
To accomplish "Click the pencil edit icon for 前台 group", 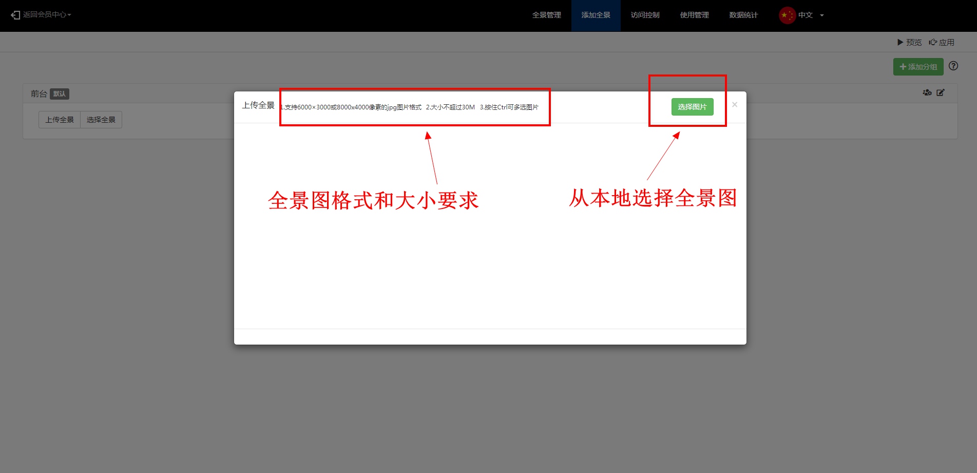I will tap(941, 93).
